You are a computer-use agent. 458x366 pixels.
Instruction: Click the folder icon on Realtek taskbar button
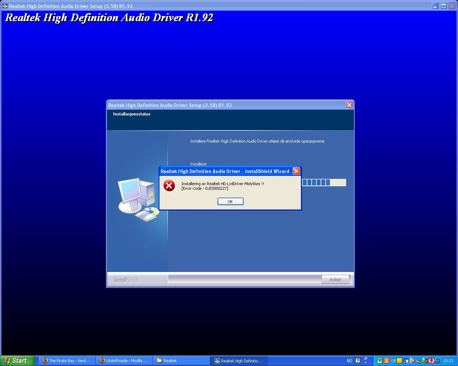click(x=160, y=361)
